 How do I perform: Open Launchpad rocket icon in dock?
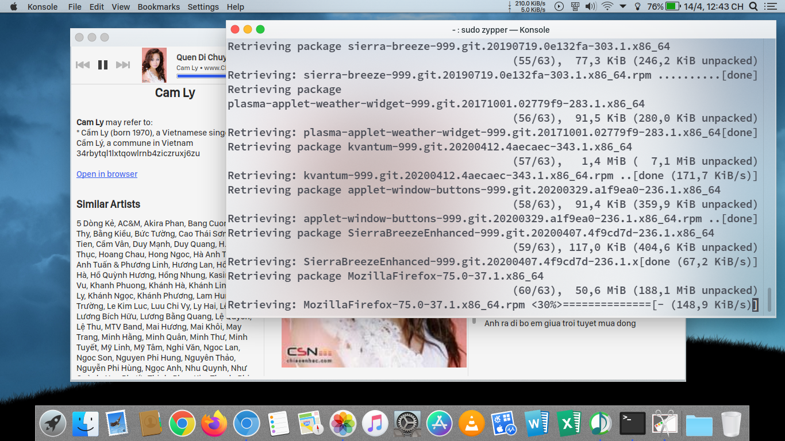53,424
